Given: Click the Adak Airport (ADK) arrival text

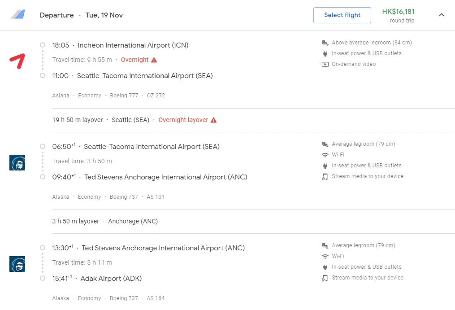Looking at the screenshot, I should tap(111, 279).
